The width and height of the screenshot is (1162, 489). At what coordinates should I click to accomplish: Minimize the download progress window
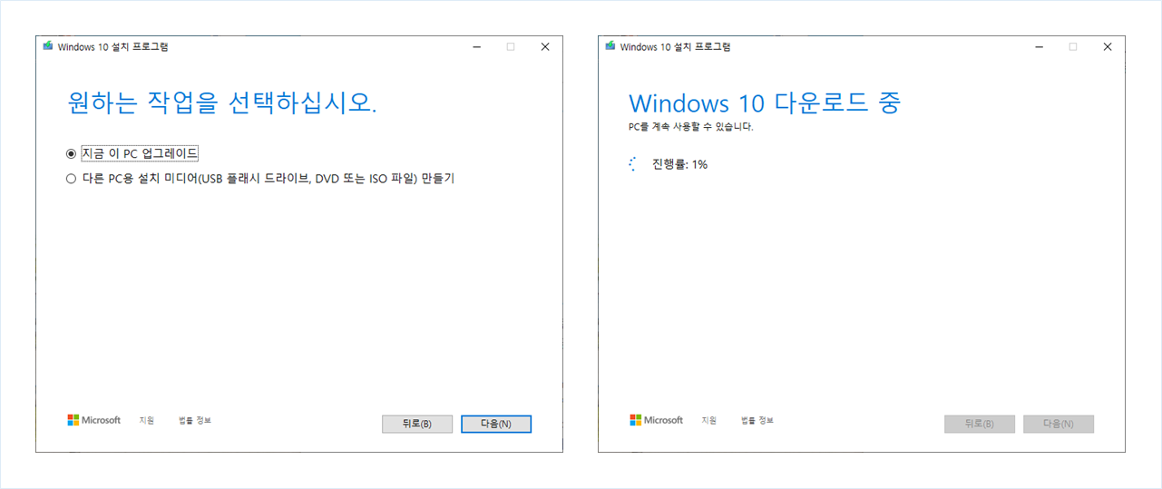[x=1039, y=46]
